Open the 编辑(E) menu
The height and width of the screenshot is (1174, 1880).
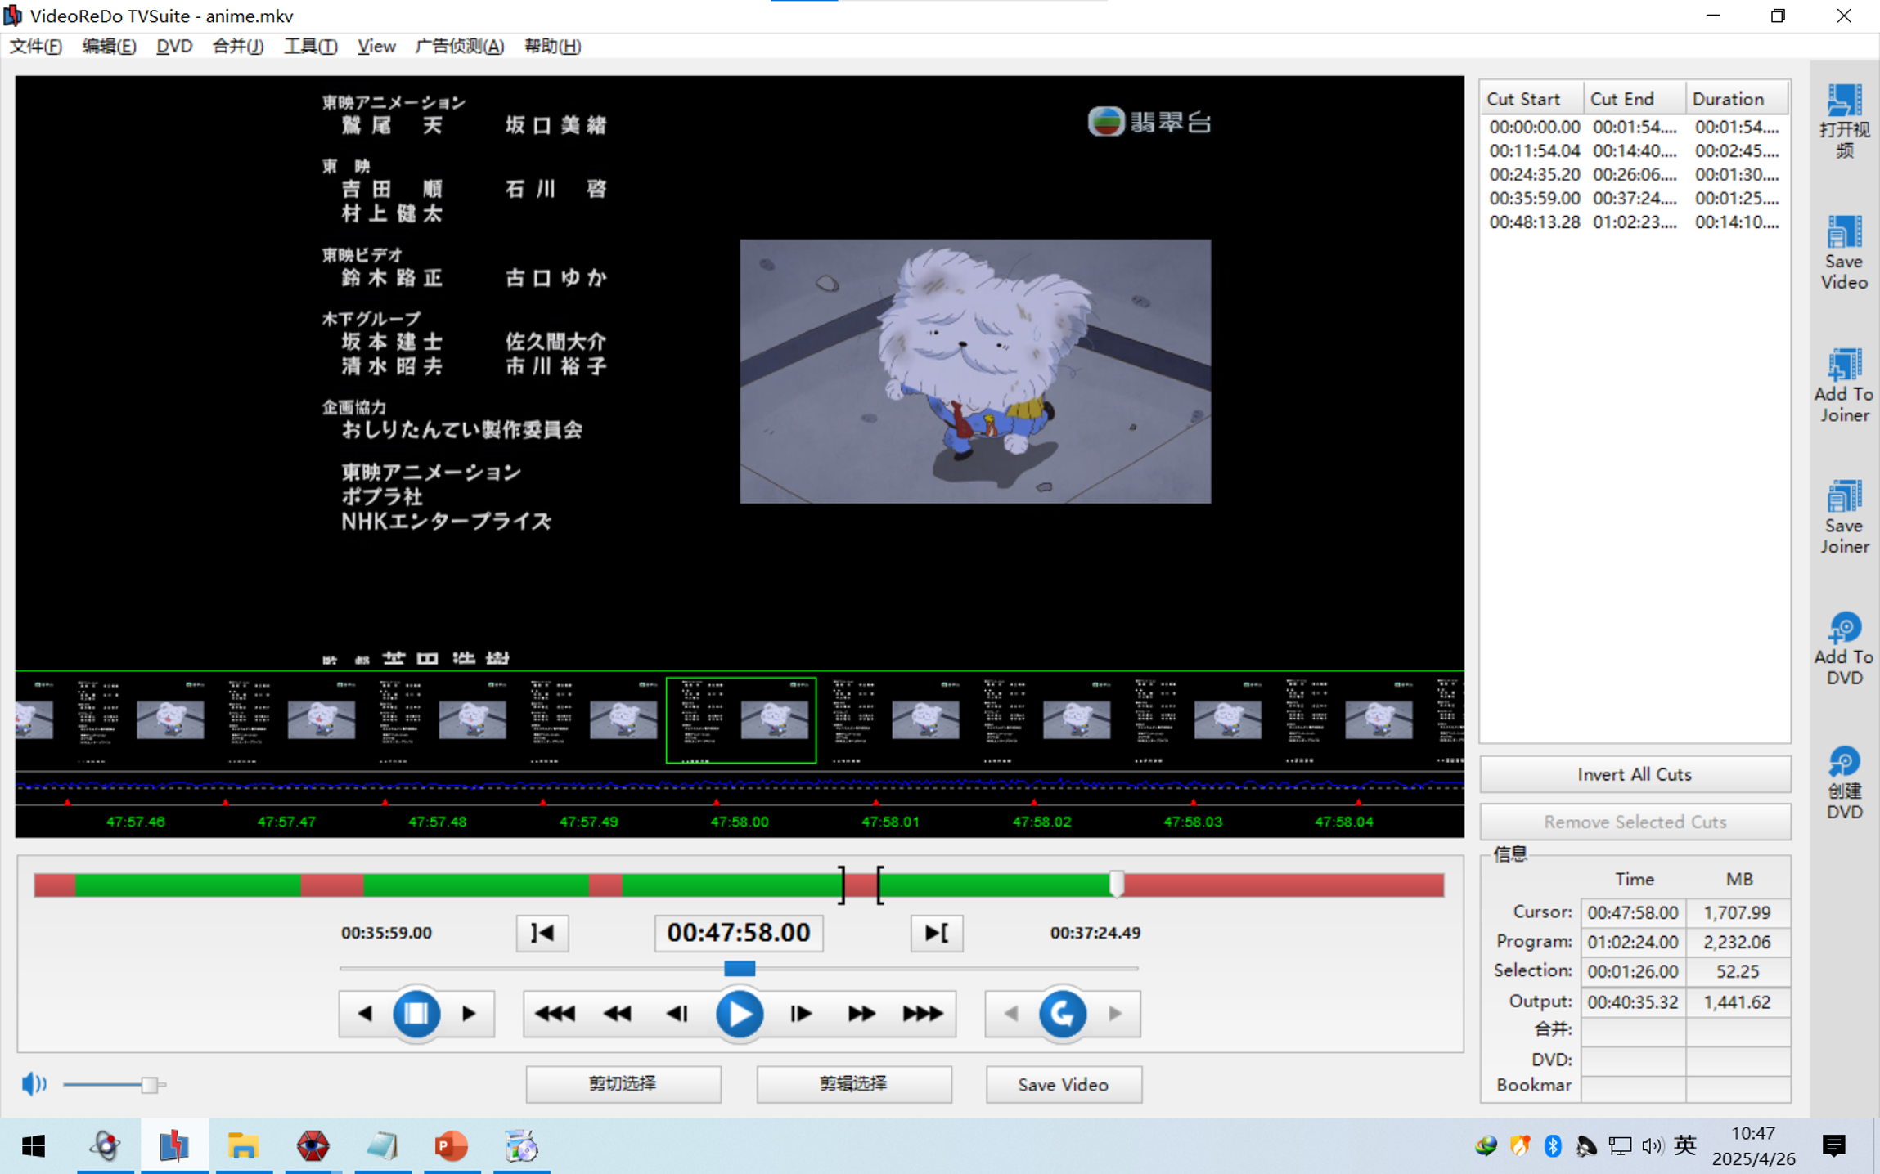pos(109,46)
